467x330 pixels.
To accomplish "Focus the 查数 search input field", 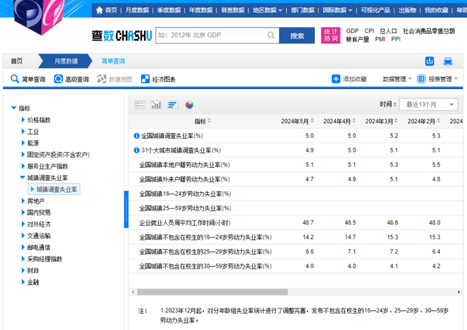I will click(212, 35).
